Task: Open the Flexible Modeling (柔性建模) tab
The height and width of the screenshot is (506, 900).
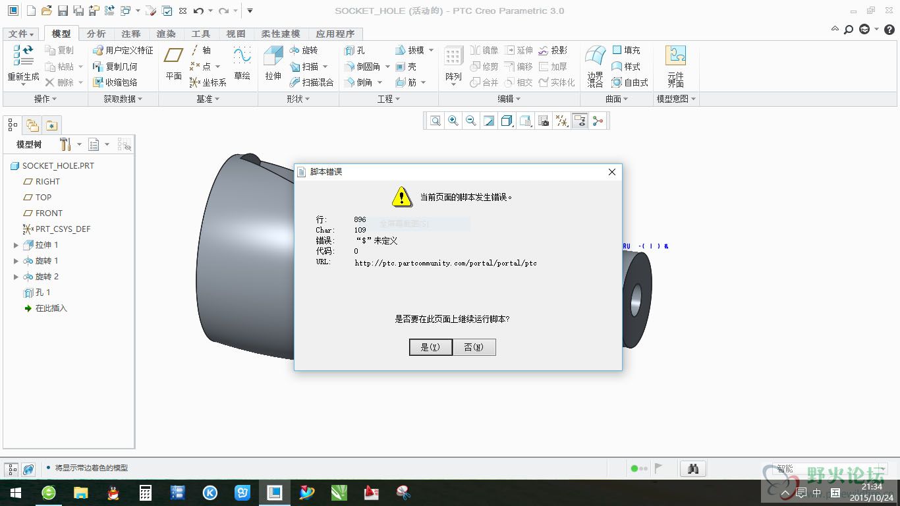Action: click(280, 34)
